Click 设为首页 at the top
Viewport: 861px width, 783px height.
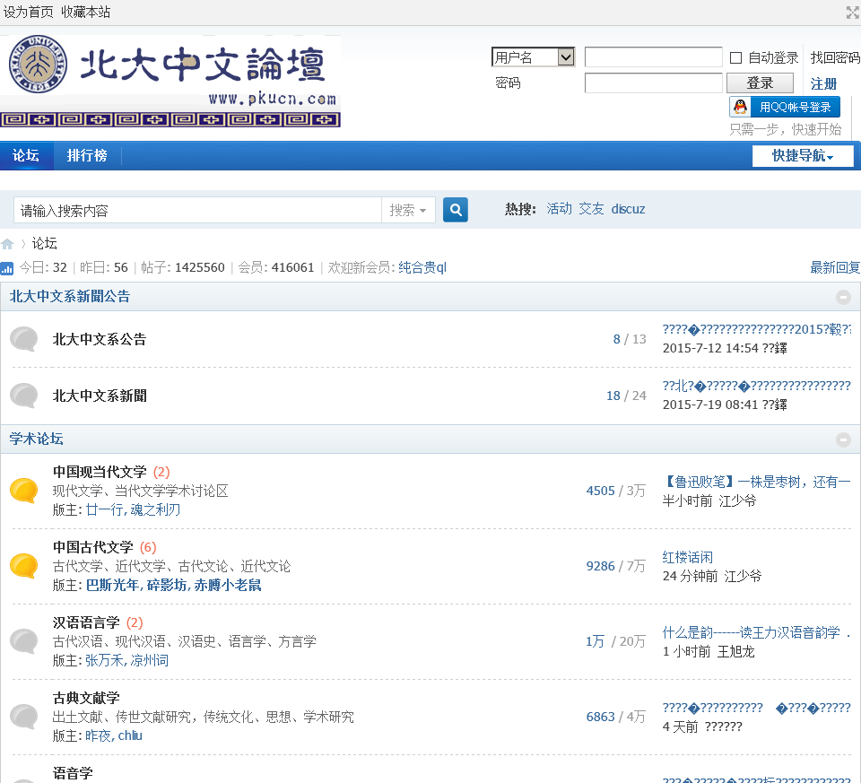pos(29,12)
